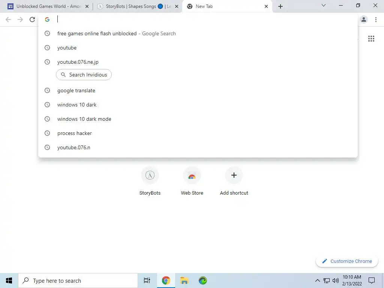
Task: Click the StoryBots shortcut label
Action: coord(150,193)
